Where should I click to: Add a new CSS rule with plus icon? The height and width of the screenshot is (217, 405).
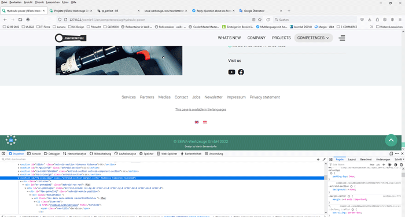point(384,164)
